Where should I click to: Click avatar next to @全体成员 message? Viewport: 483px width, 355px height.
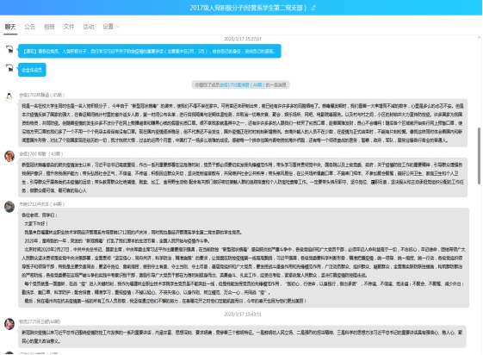pyautogui.click(x=9, y=68)
